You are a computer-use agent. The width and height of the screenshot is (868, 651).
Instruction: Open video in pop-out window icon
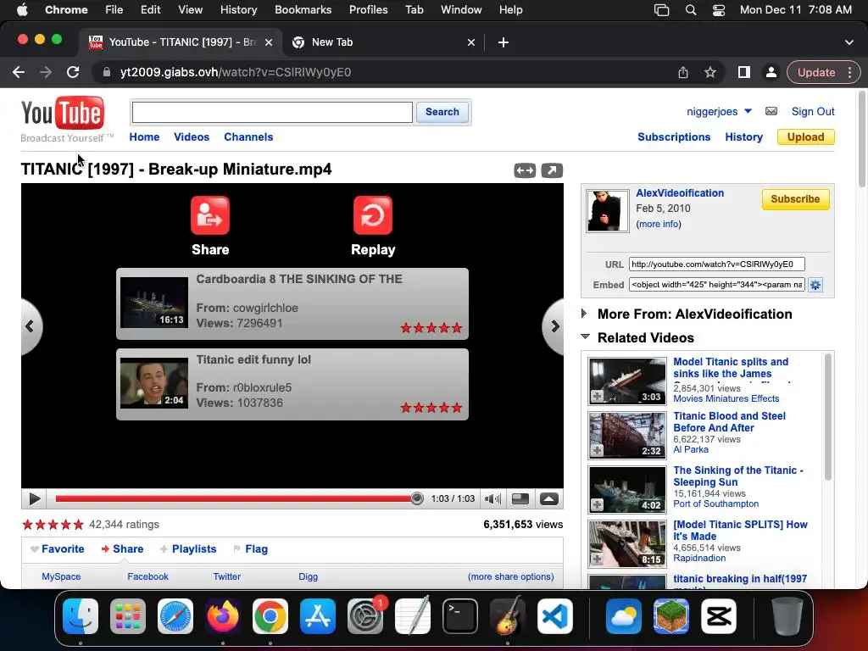(x=552, y=170)
